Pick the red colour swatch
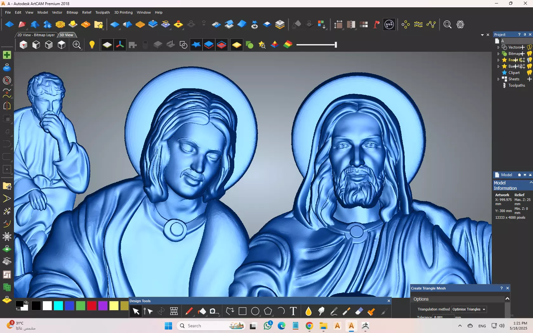Viewport: 533px width, 333px height. [x=92, y=306]
